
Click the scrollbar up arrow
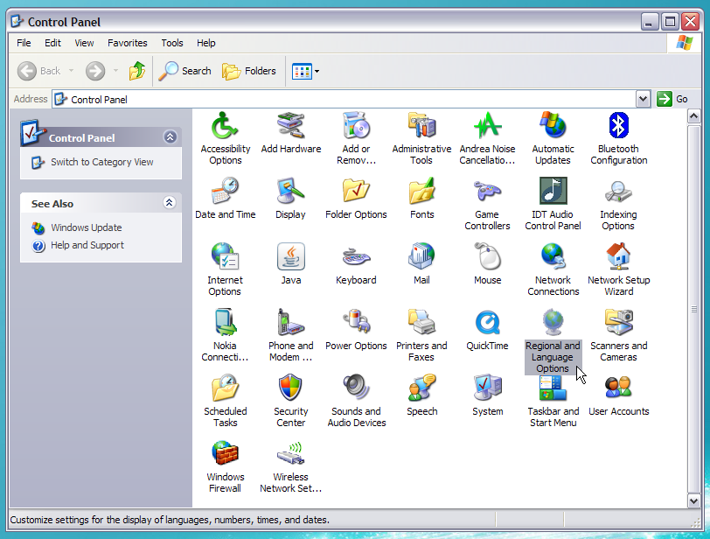point(693,116)
